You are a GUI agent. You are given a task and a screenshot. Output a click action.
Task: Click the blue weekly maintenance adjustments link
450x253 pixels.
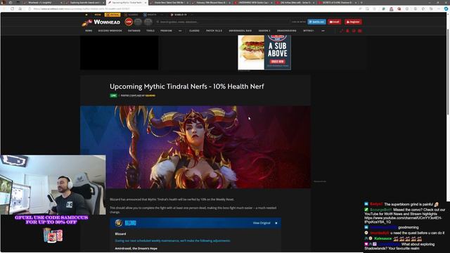pos(172,240)
